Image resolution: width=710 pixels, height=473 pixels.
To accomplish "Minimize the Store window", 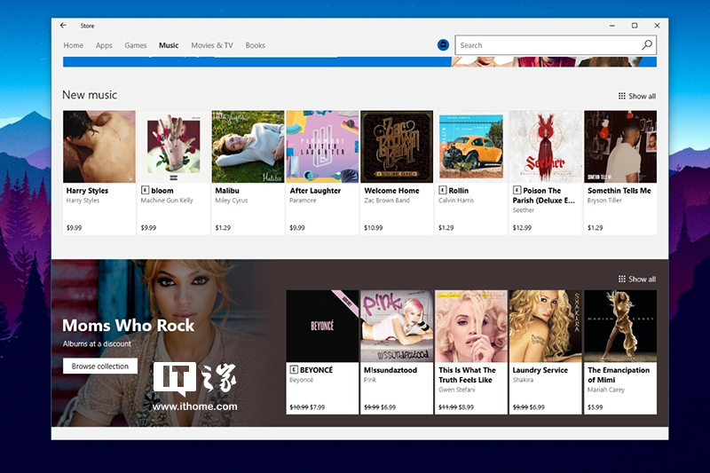I will tap(612, 26).
